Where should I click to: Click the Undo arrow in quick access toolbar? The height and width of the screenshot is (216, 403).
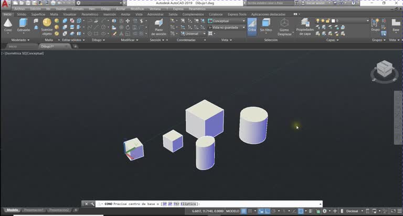click(60, 3)
